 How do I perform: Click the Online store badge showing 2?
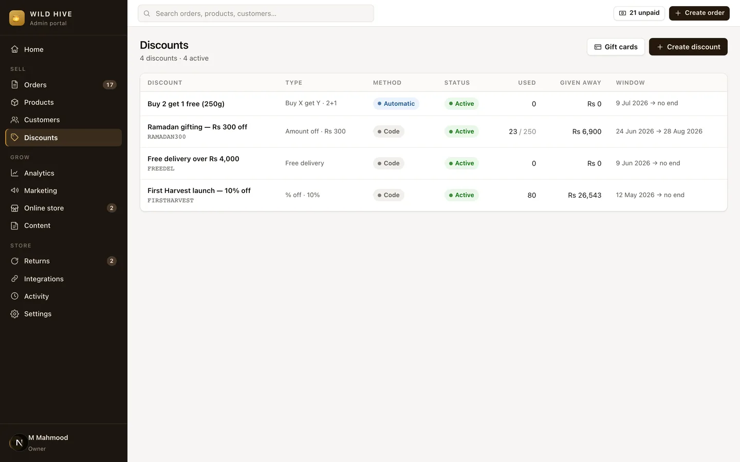coord(112,208)
